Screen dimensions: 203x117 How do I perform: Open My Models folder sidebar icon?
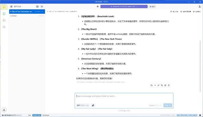(x=4, y=20)
